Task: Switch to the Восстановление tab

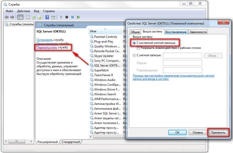Action: [176, 32]
